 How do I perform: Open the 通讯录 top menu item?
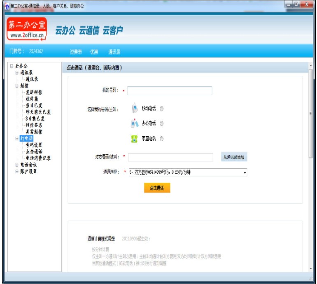[x=114, y=52]
